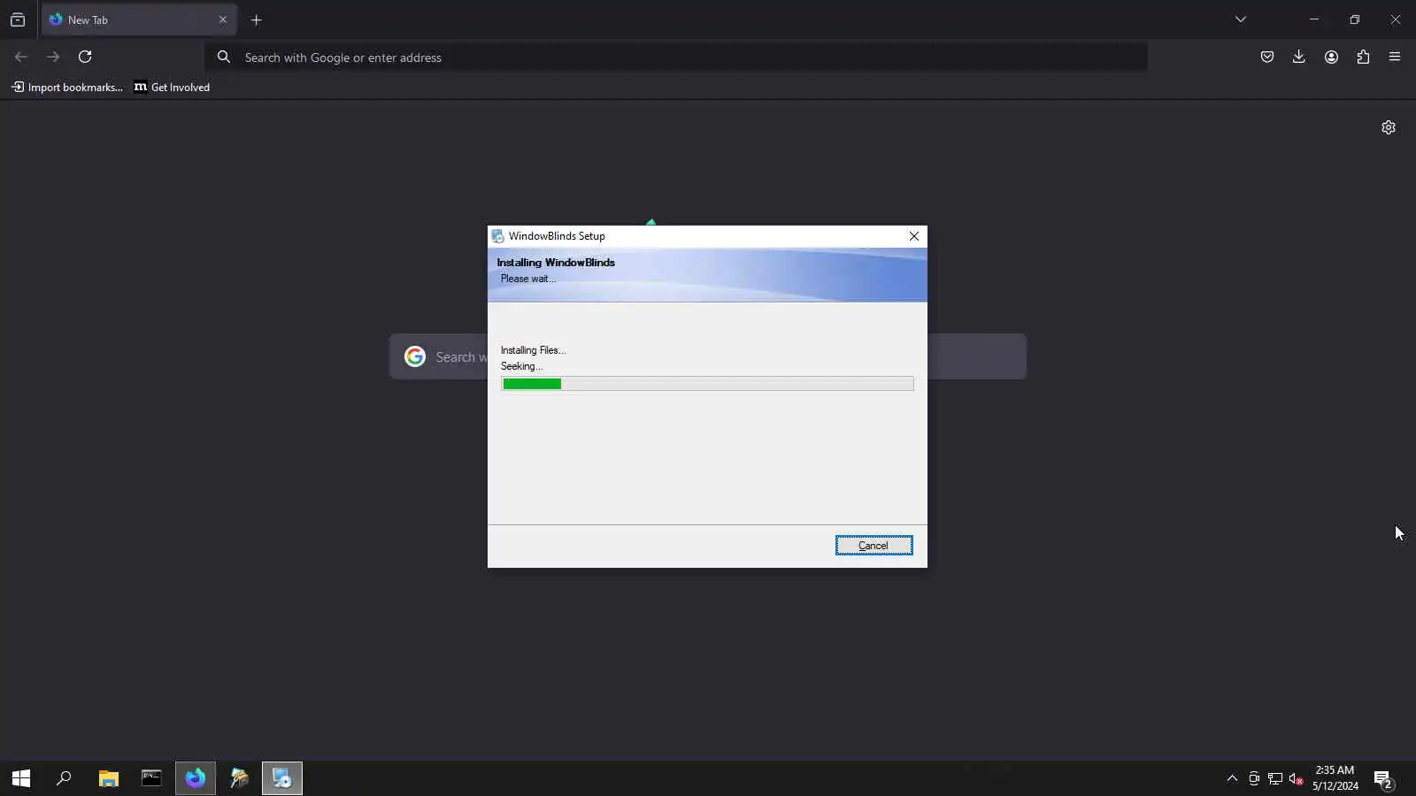Screen dimensions: 1416x796
Task: Click the Meet Now tray icon
Action: 1254,778
